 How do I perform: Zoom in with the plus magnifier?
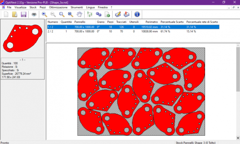(44, 14)
